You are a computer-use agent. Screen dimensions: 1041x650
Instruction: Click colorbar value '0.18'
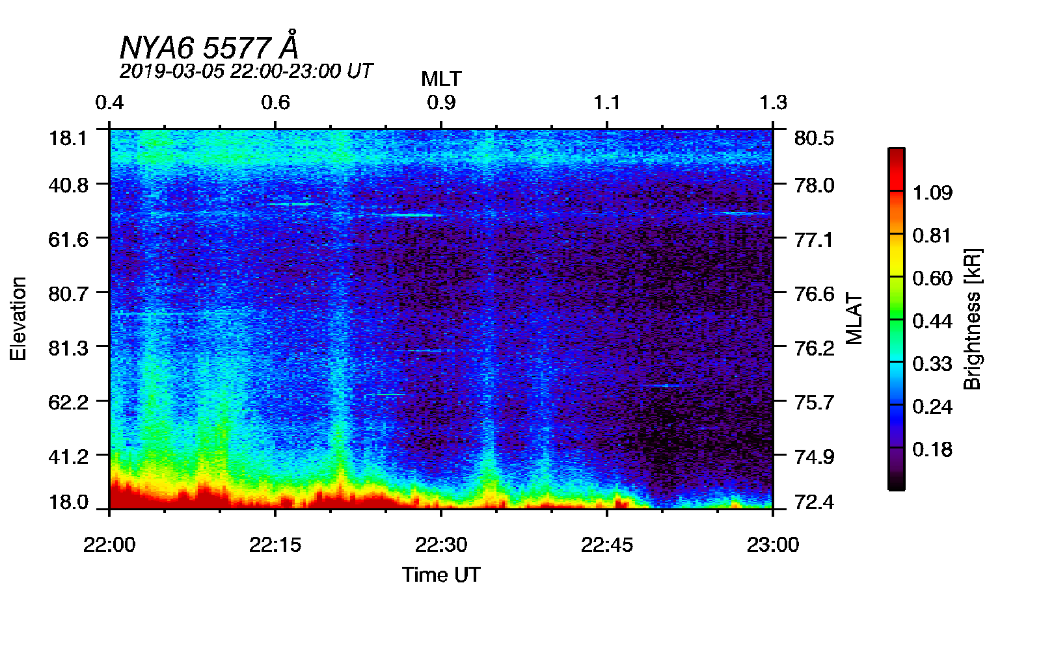(932, 450)
